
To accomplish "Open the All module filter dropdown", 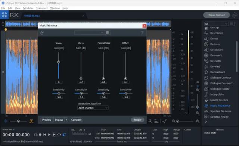I will point(216,24).
